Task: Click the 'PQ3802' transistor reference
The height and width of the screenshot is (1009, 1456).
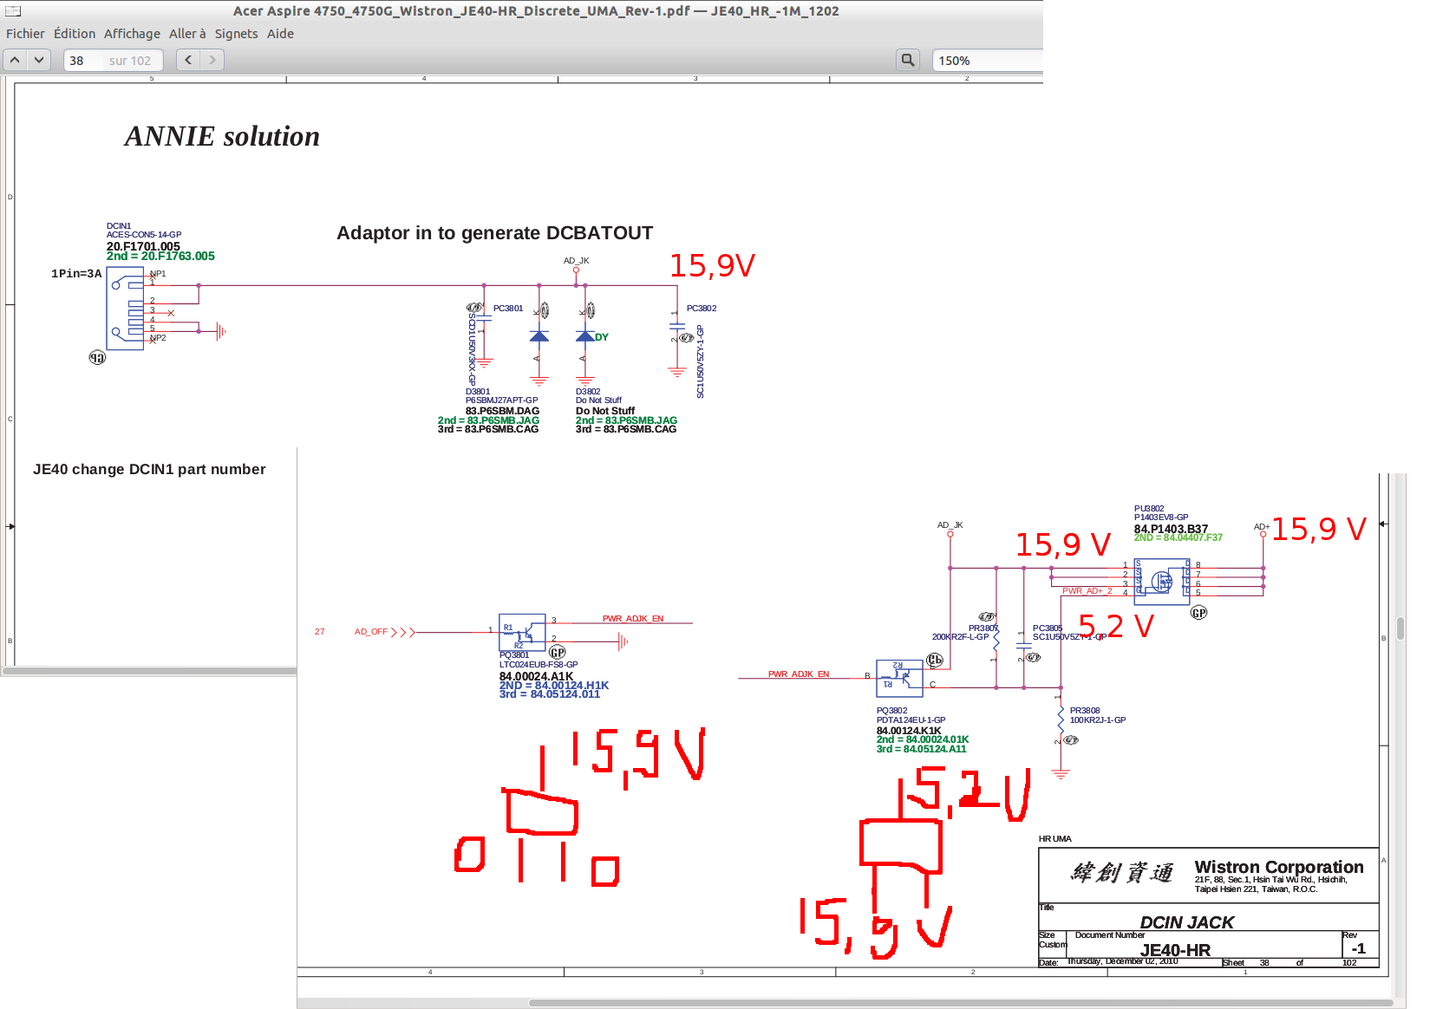Action: pos(891,711)
